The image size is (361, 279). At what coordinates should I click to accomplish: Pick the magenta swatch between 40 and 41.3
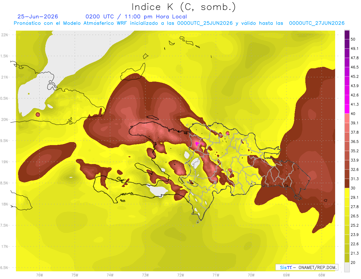[x=347, y=109]
